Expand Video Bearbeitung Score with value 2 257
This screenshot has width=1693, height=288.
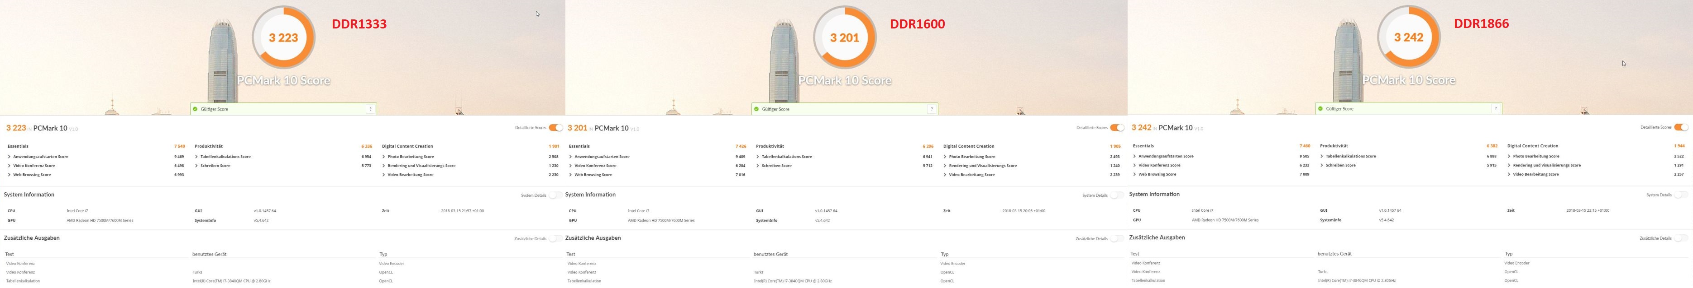click(x=1509, y=175)
